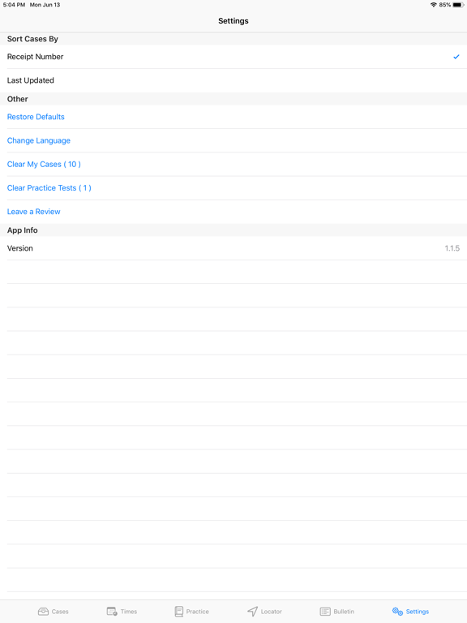Switch to the Practice tab label
This screenshot has width=467, height=623.
point(197,612)
